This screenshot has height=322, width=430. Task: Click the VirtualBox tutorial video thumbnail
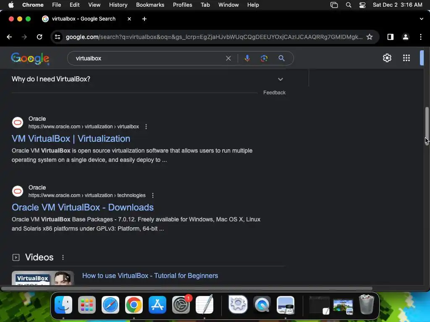point(43,278)
